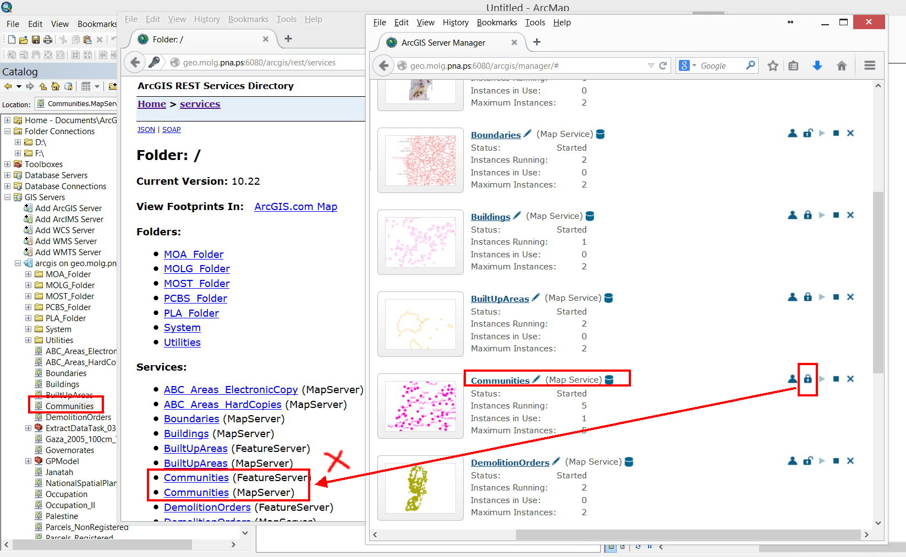Click Catalog go-to-home folder icon
This screenshot has width=906, height=557.
[x=56, y=86]
